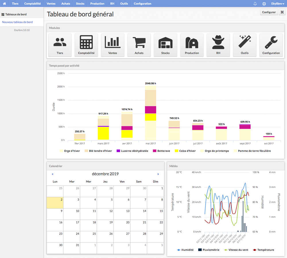
Task: Toggle Pluviométrie series in weather legend
Action: pyautogui.click(x=209, y=250)
